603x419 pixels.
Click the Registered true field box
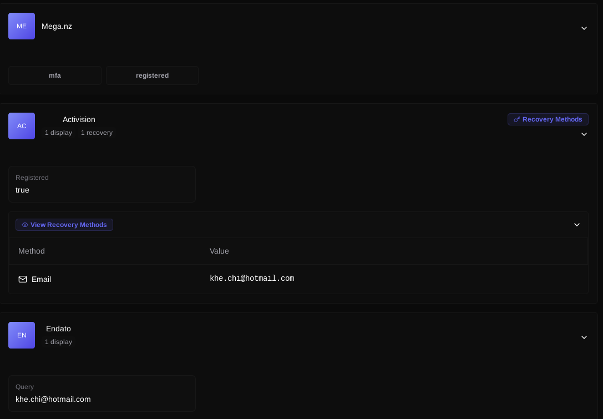click(102, 184)
